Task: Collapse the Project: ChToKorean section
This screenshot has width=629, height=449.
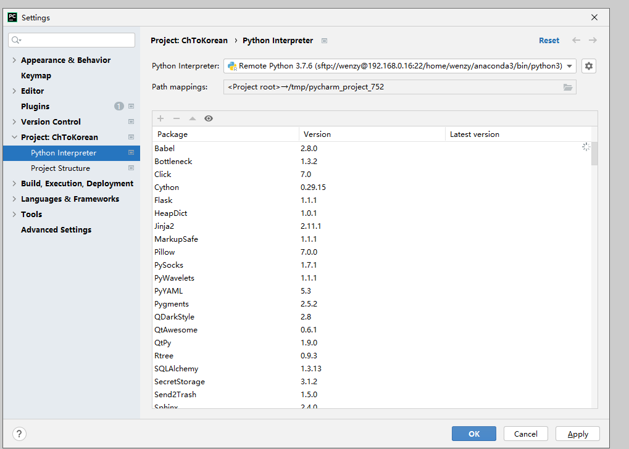Action: (14, 137)
